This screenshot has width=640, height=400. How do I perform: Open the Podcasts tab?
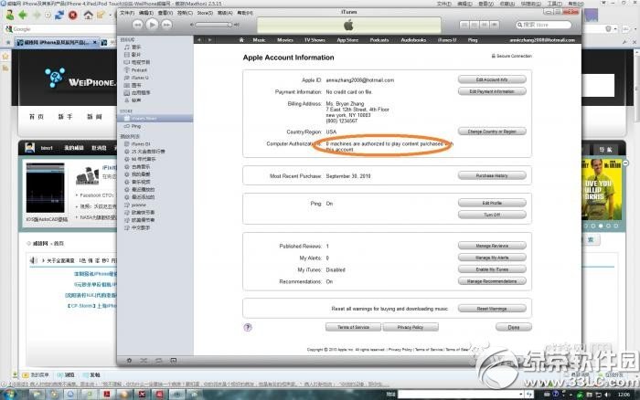[x=379, y=40]
